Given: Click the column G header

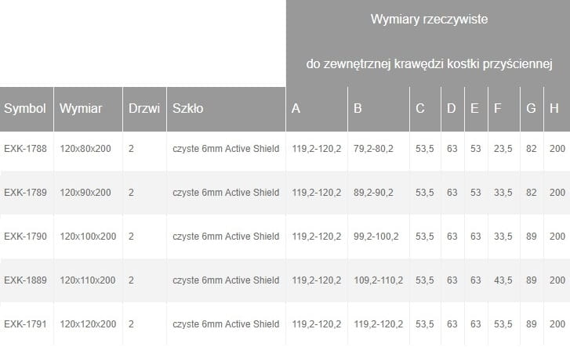Looking at the screenshot, I should coord(531,109).
